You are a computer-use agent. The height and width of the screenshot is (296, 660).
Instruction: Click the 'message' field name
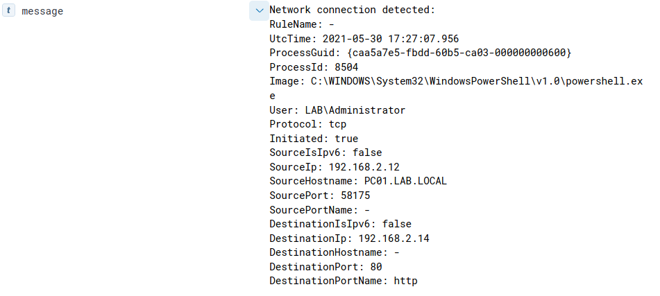(42, 11)
